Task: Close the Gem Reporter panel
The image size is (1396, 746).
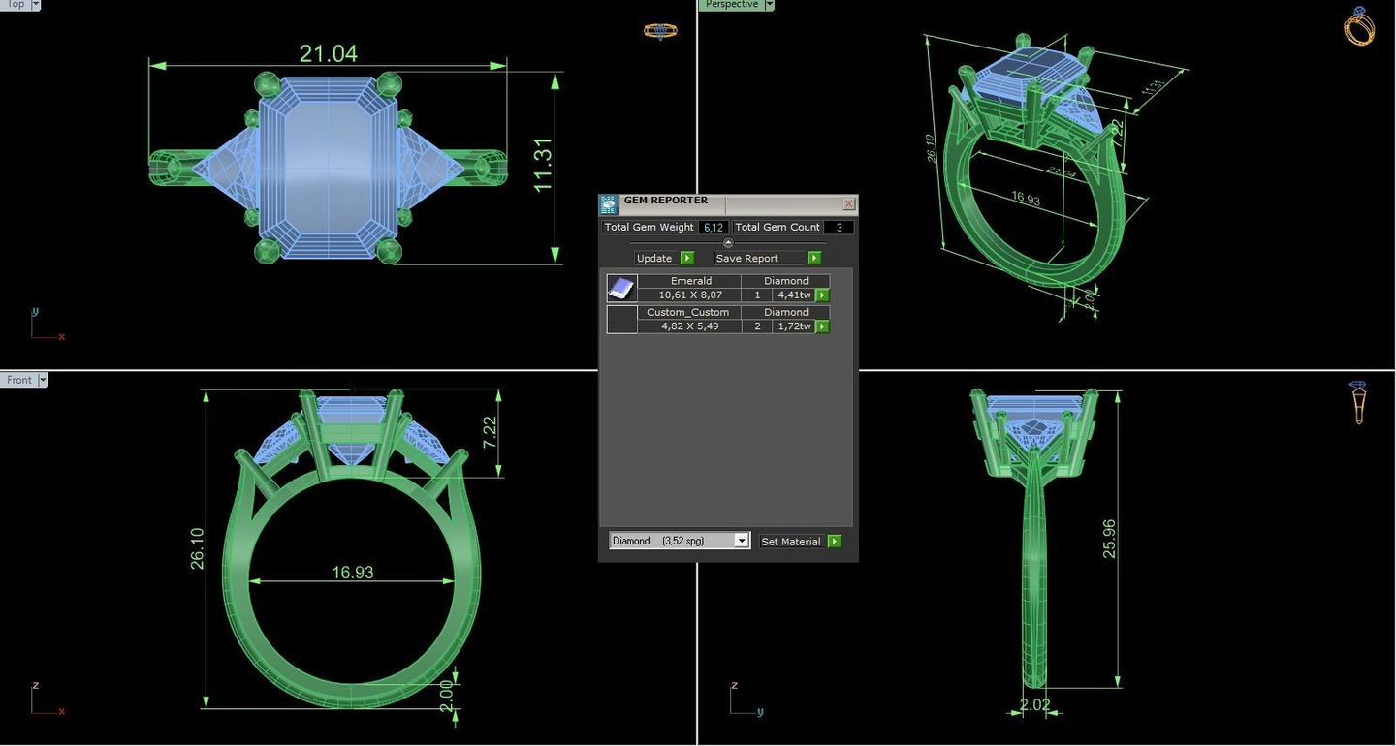Action: (x=848, y=204)
